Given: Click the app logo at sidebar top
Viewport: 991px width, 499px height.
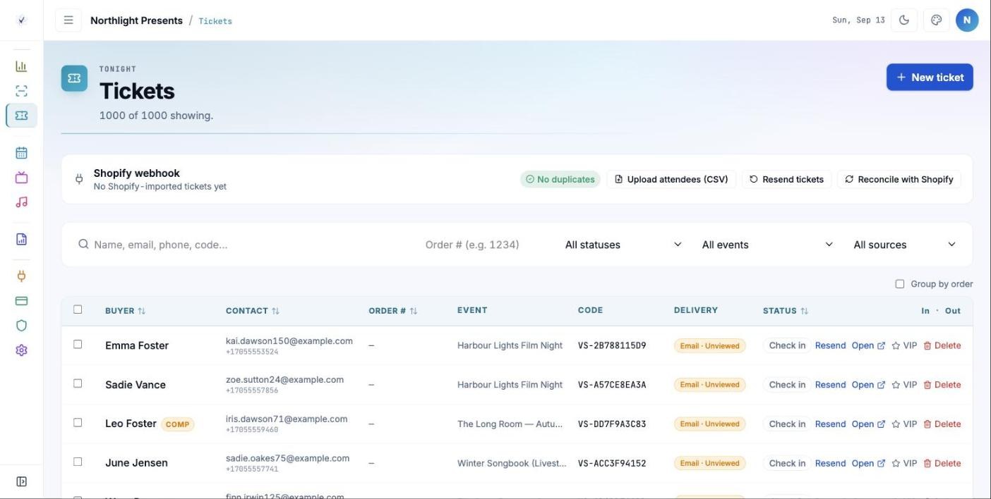Looking at the screenshot, I should [21, 20].
